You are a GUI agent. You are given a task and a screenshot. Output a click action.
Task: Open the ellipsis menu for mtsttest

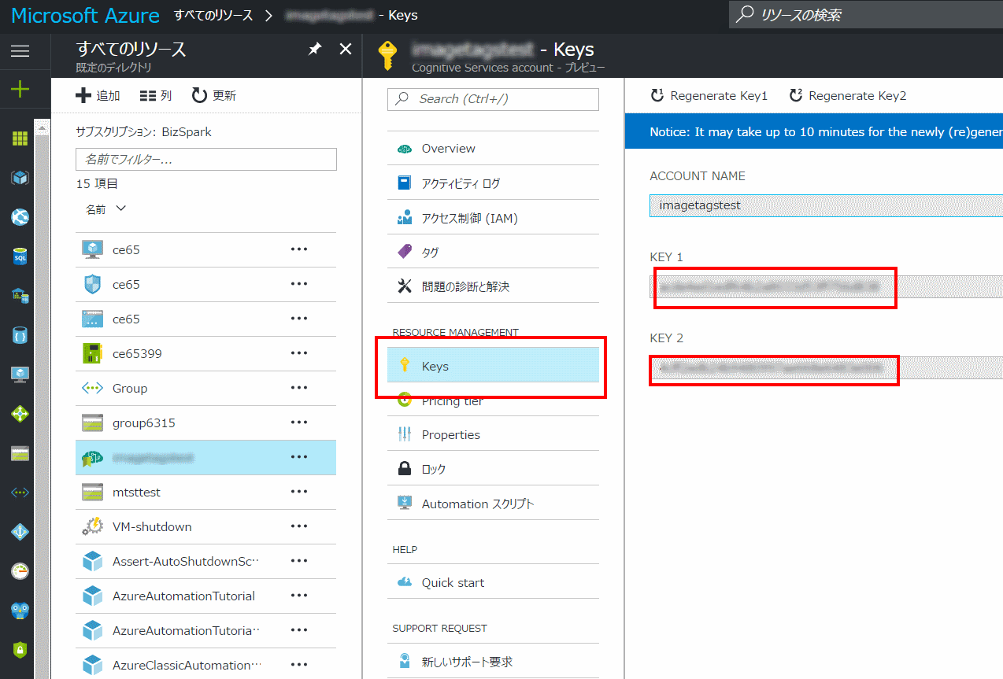coord(298,492)
